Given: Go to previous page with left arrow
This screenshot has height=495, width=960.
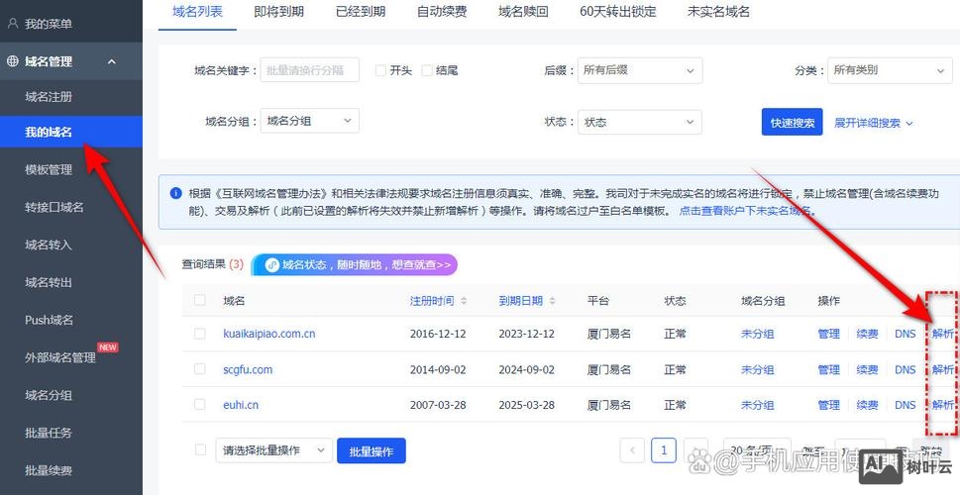Looking at the screenshot, I should pyautogui.click(x=632, y=451).
